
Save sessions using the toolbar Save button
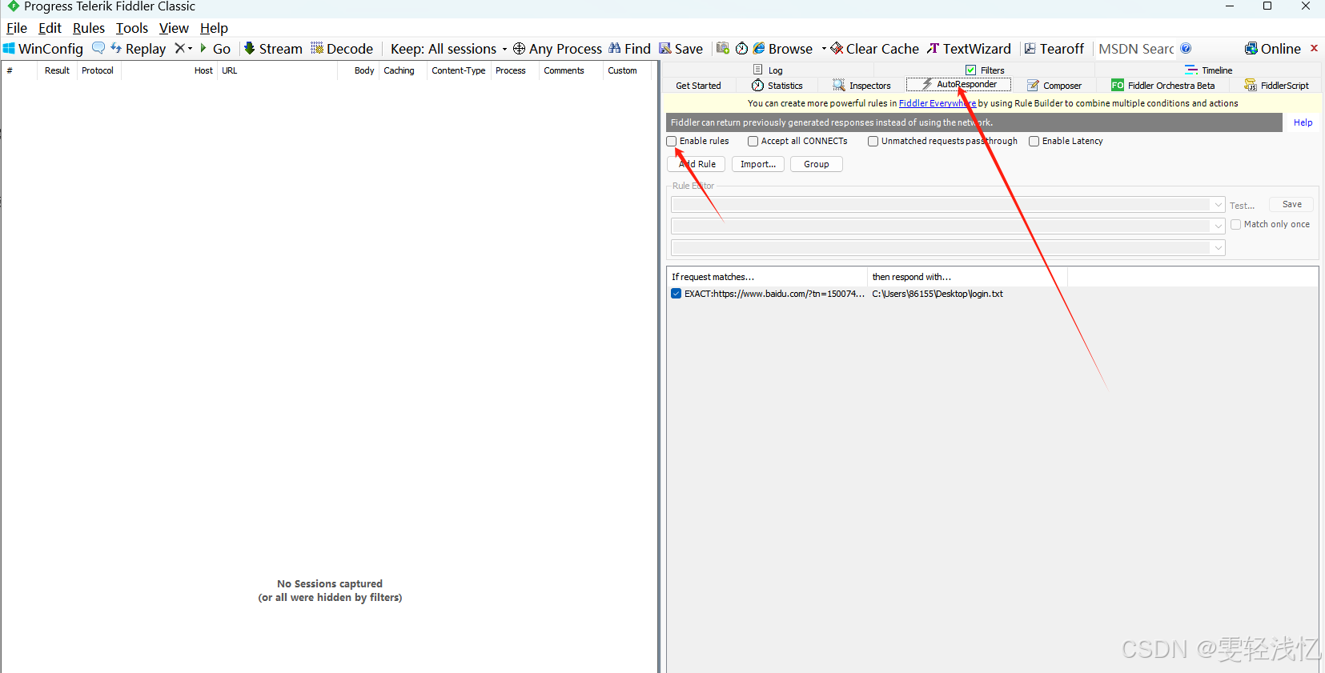click(681, 49)
